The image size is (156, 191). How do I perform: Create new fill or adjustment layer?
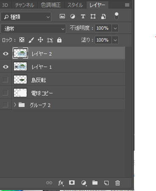click(x=84, y=183)
